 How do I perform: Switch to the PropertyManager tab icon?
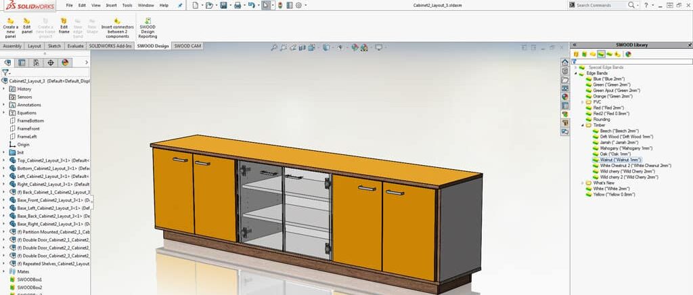click(x=22, y=63)
